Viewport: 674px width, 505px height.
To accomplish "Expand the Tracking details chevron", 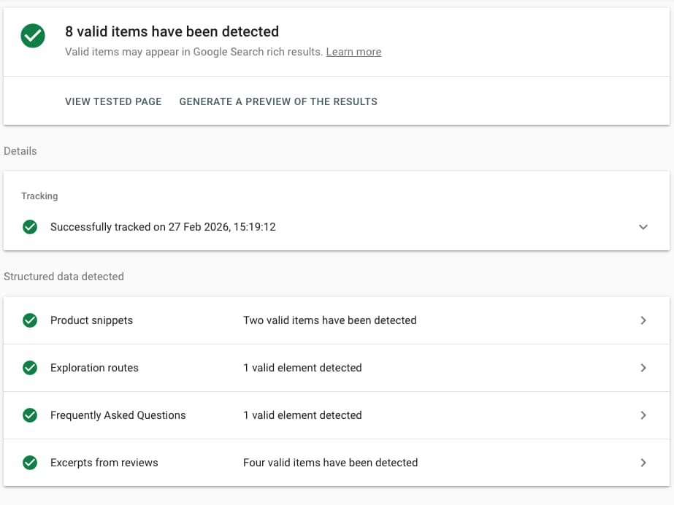I will pos(643,227).
